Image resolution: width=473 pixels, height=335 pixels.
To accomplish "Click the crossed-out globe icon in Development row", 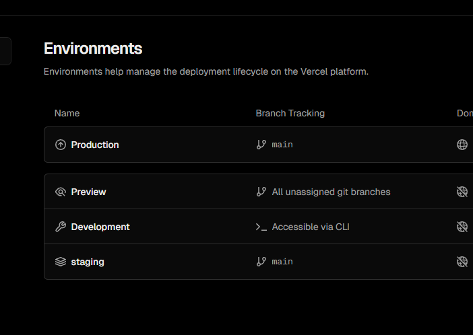I will 462,227.
